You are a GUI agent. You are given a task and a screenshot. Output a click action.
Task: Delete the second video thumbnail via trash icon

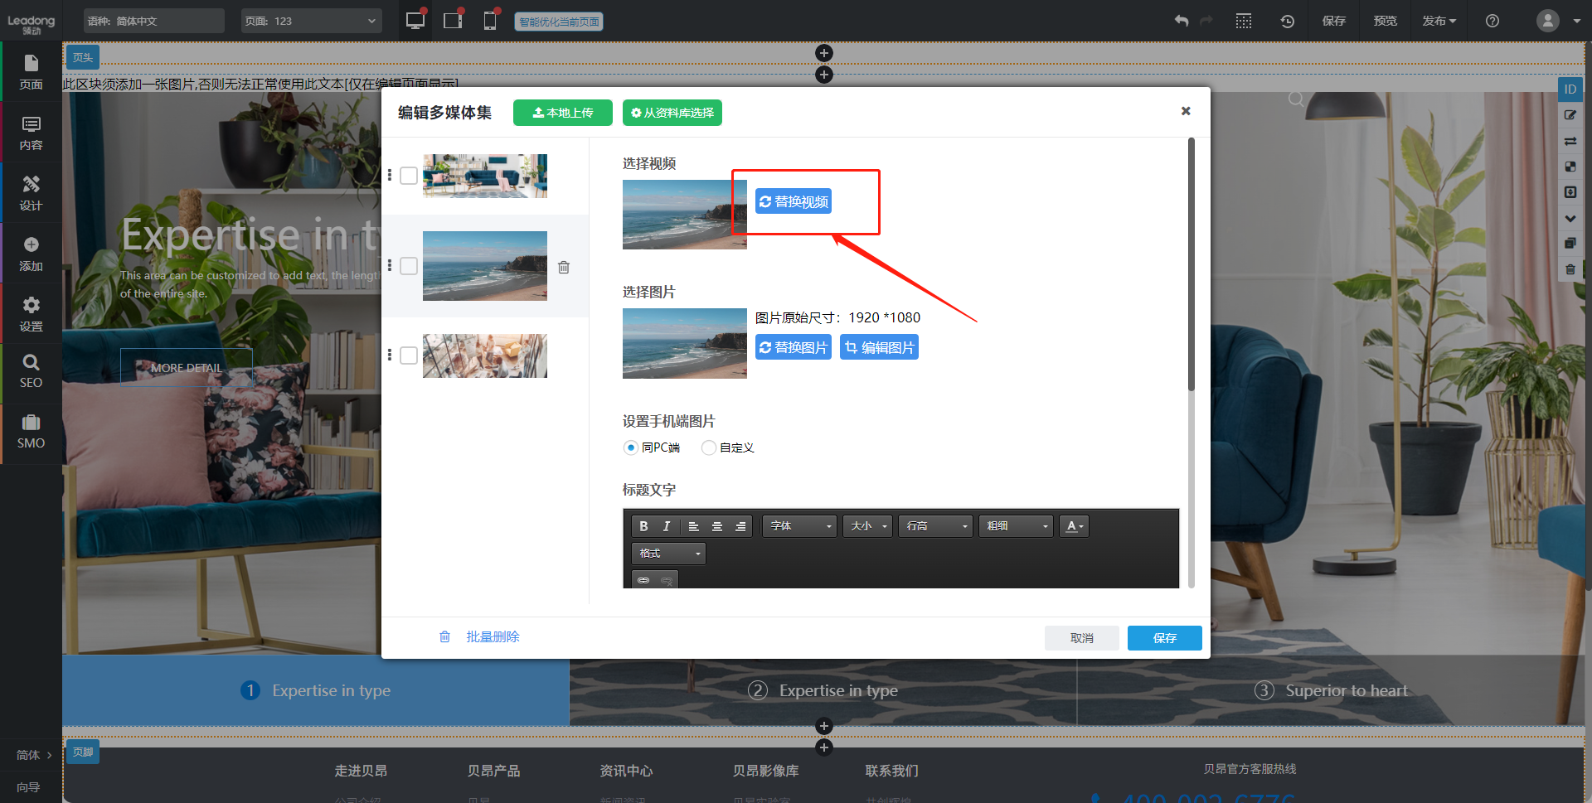click(x=564, y=267)
